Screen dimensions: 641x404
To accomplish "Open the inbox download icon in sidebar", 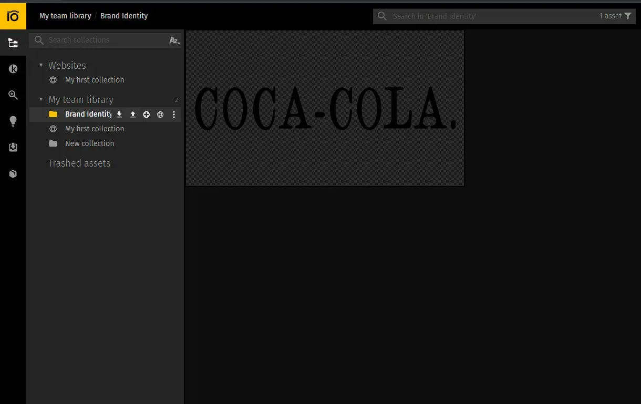I will pyautogui.click(x=13, y=148).
